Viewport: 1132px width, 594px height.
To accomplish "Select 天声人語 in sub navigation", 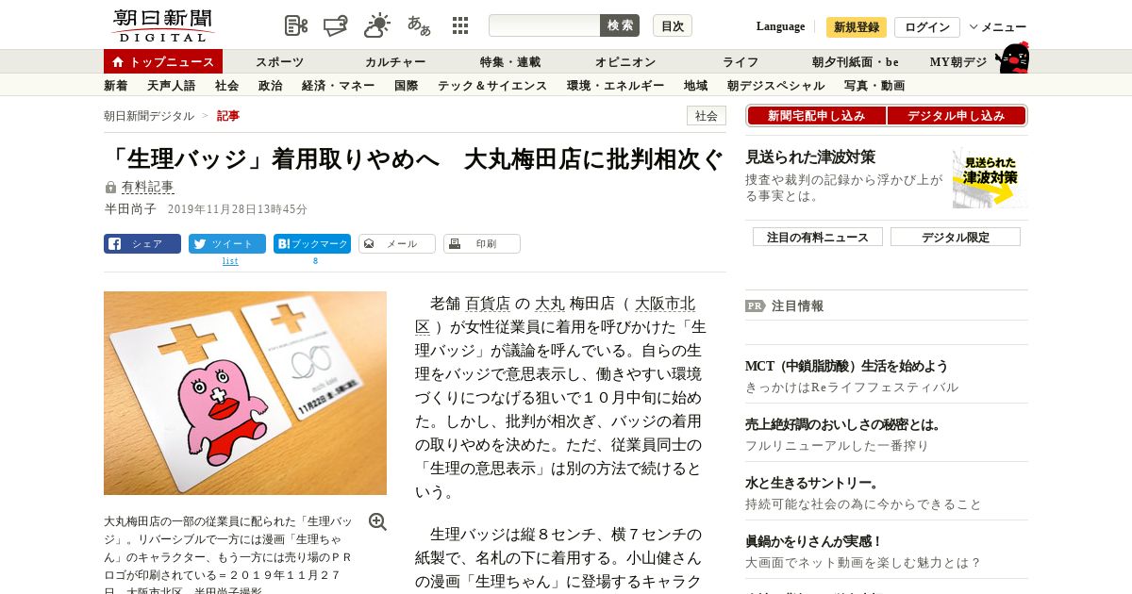I will point(171,86).
